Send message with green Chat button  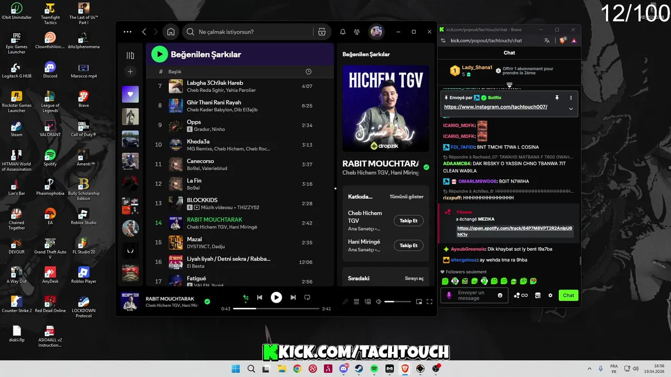568,295
